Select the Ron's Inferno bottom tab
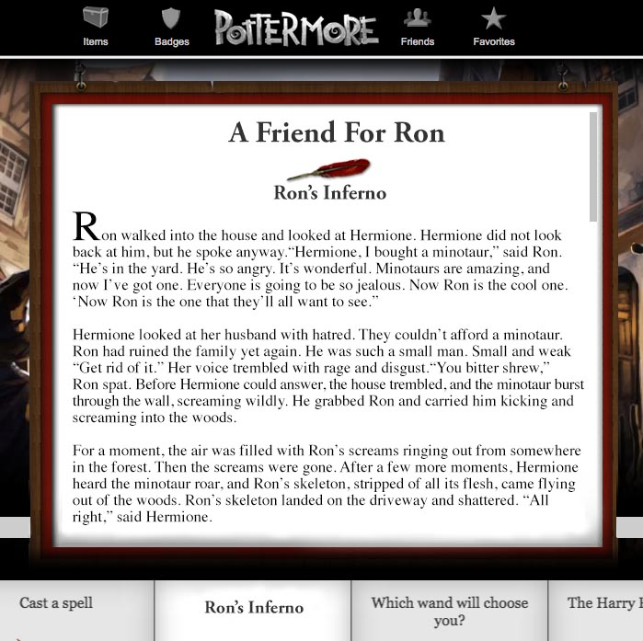Viewport: 643px width, 641px height. [x=253, y=611]
